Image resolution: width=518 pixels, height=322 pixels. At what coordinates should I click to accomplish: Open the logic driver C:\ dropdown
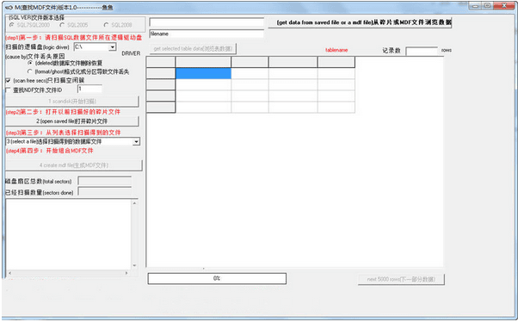[x=113, y=47]
